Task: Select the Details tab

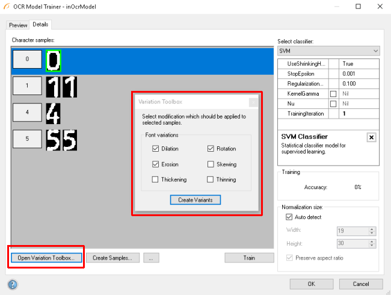Action: pyautogui.click(x=41, y=25)
